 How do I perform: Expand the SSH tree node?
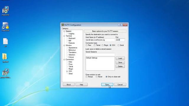67,71
